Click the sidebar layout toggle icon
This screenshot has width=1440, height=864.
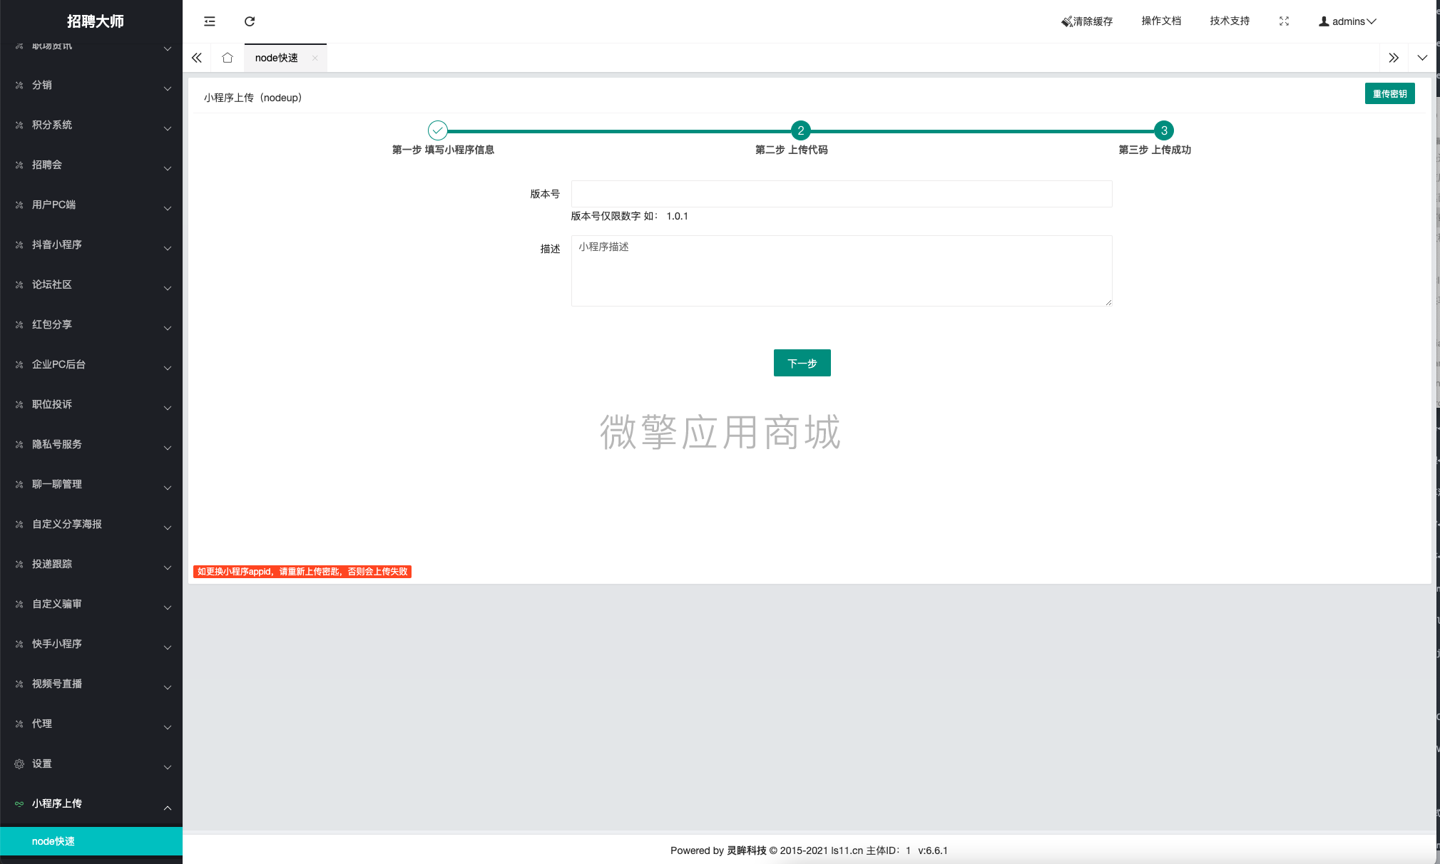(x=209, y=21)
